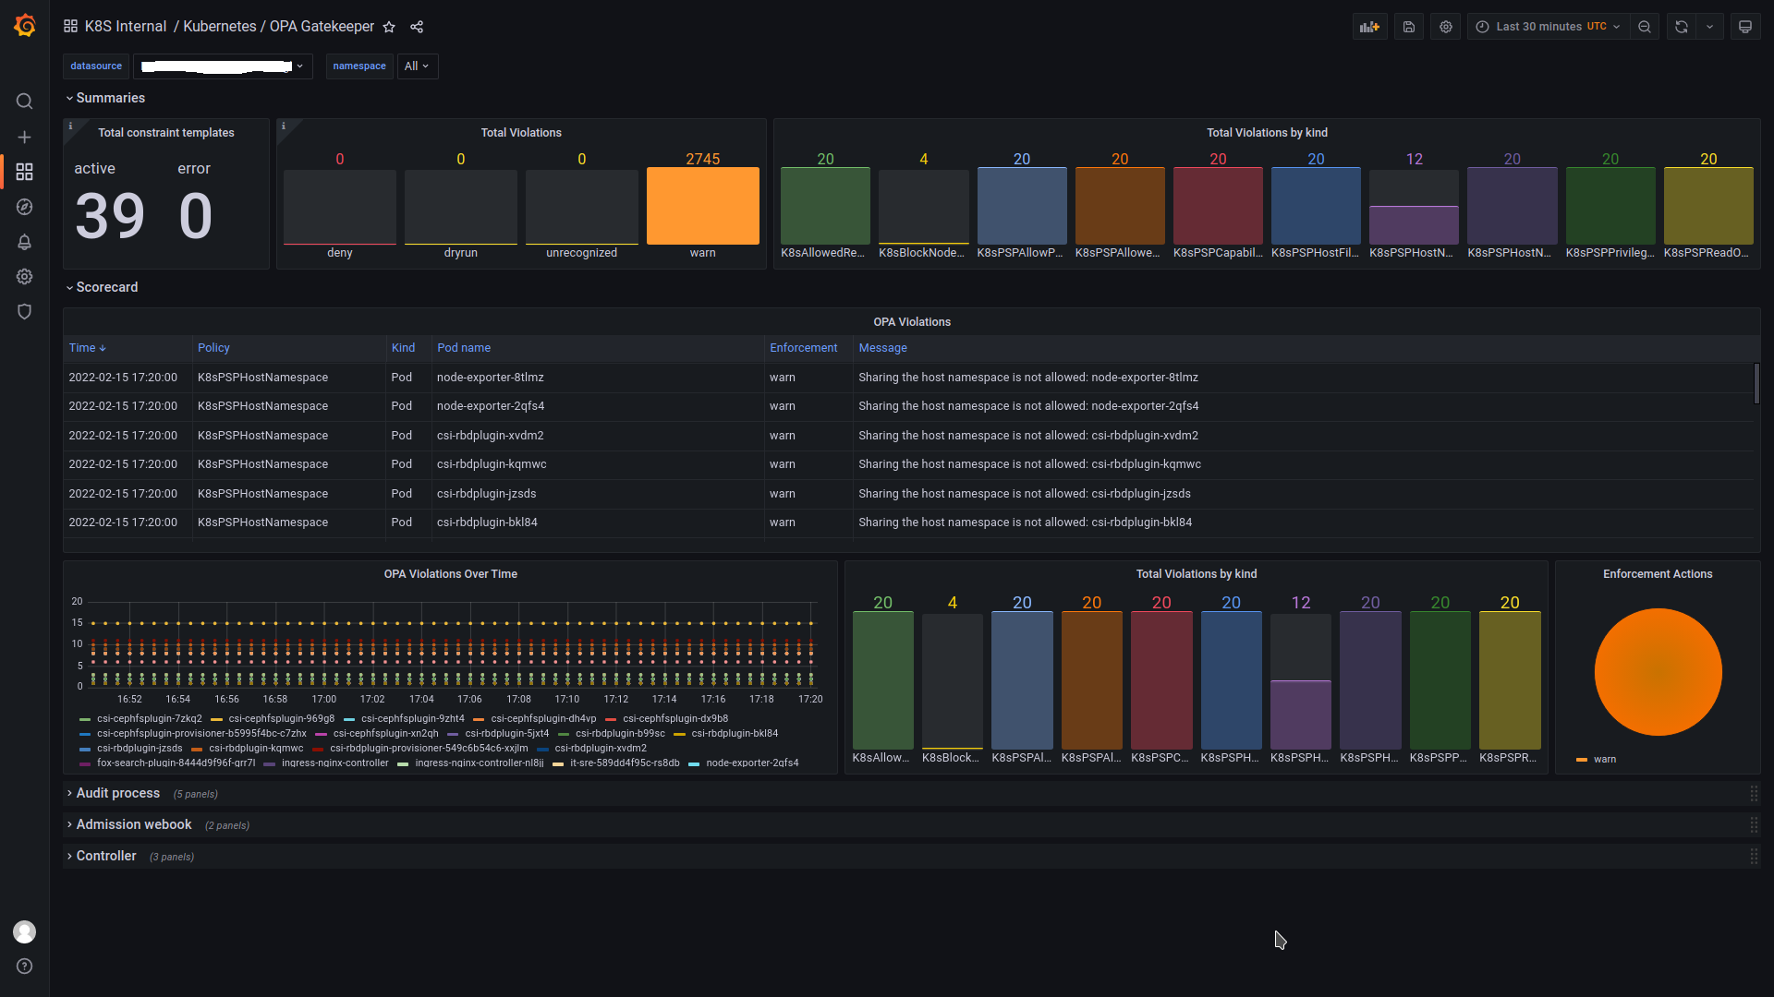Open the namespace All dropdown
The width and height of the screenshot is (1774, 997).
(417, 66)
